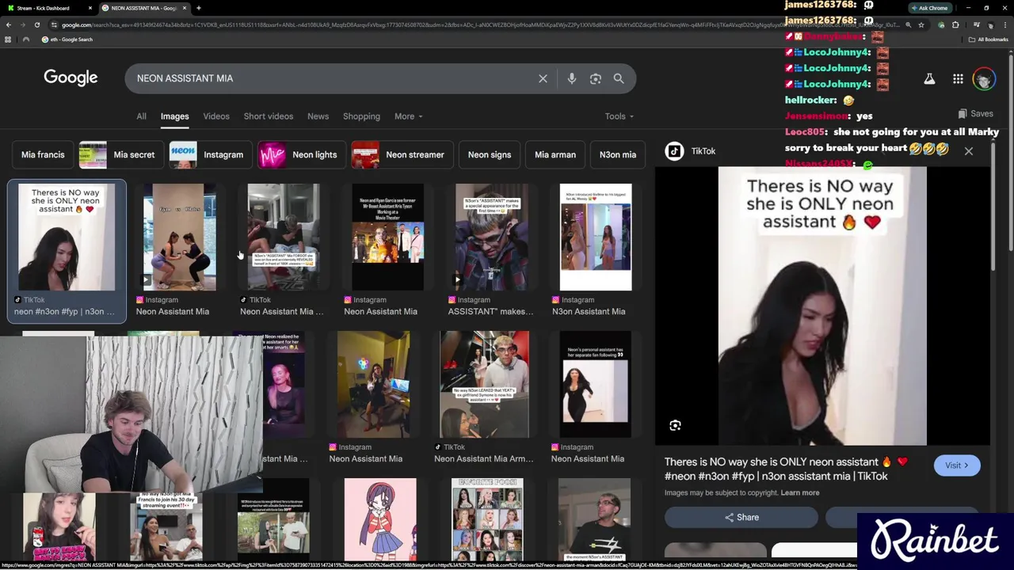Image resolution: width=1014 pixels, height=570 pixels.
Task: Select the Images tab
Action: (174, 116)
